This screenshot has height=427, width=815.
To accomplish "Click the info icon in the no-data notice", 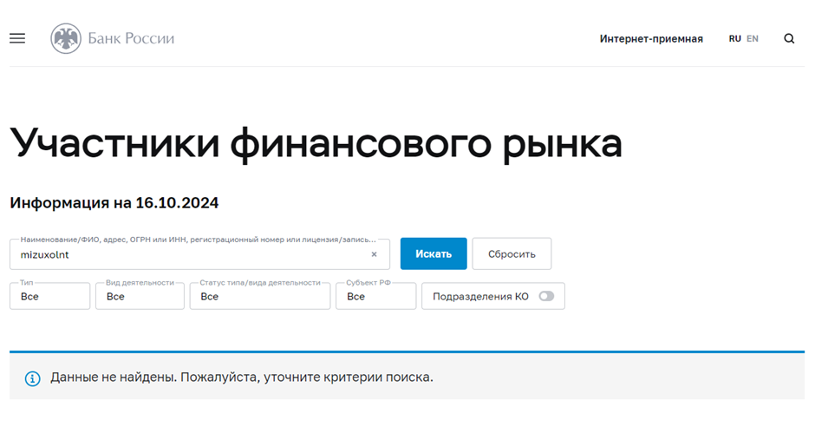I will (x=33, y=378).
